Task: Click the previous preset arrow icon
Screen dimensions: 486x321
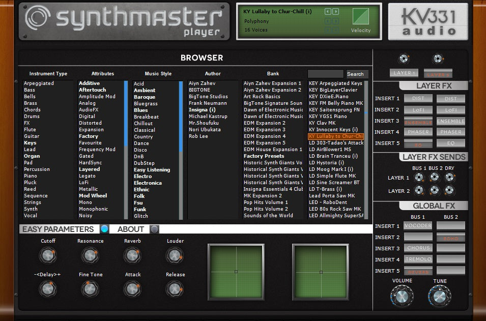Action: pyautogui.click(x=328, y=11)
